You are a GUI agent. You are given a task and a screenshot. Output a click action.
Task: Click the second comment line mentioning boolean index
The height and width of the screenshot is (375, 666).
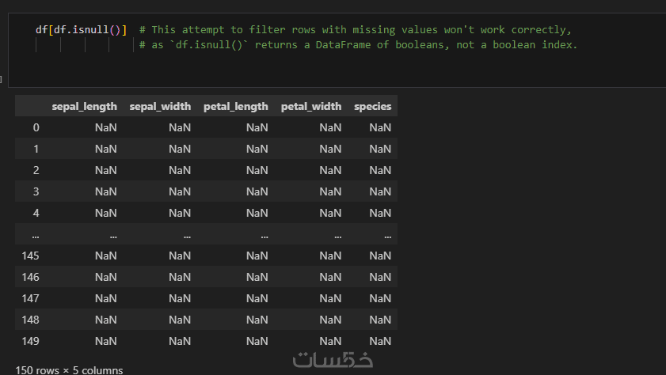click(x=358, y=45)
